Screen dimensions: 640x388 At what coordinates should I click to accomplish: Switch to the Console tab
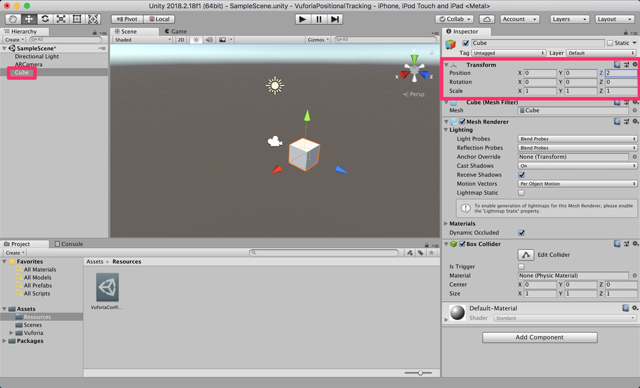tap(69, 244)
